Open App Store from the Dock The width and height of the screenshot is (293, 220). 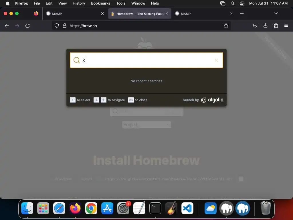pos(107,208)
